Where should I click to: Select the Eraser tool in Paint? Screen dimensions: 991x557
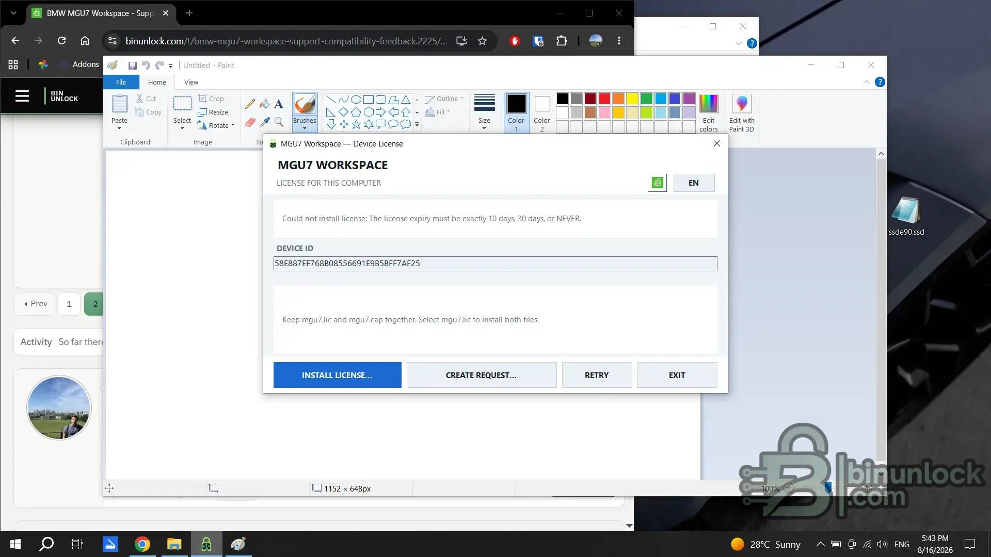[250, 122]
